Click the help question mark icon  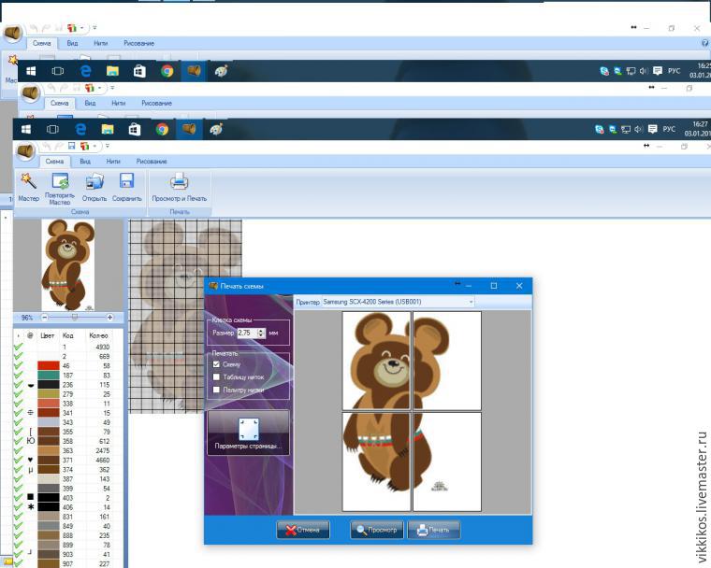[x=705, y=43]
